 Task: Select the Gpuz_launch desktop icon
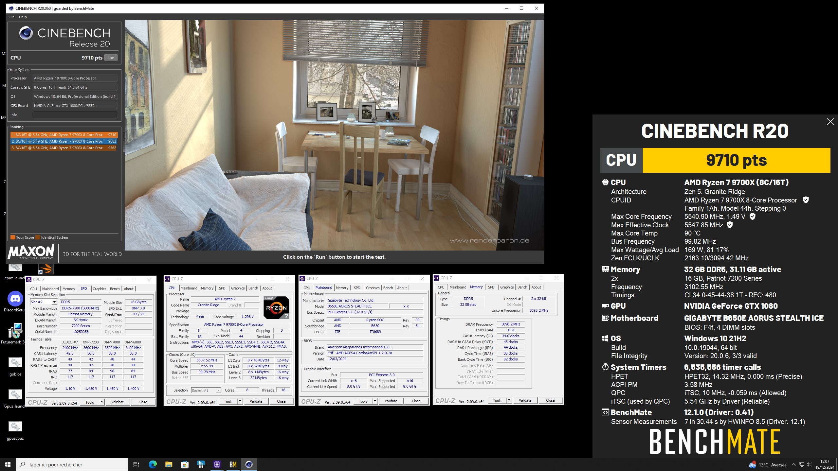pos(15,397)
